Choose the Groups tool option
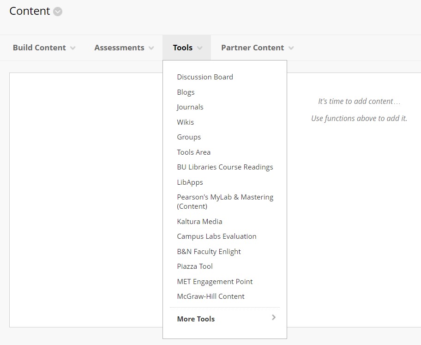This screenshot has width=421, height=345. (189, 137)
